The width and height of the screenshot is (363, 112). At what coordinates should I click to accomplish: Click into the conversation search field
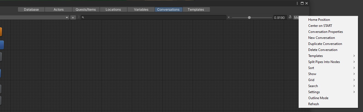point(154,17)
